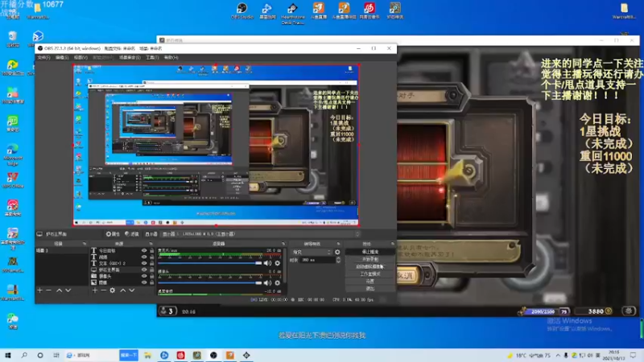Hide the 图像 source with eye icon

[x=144, y=282]
